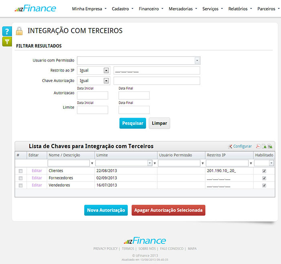Click Apagar Autorização Selecionada button
The height and width of the screenshot is (264, 281).
coord(168,210)
